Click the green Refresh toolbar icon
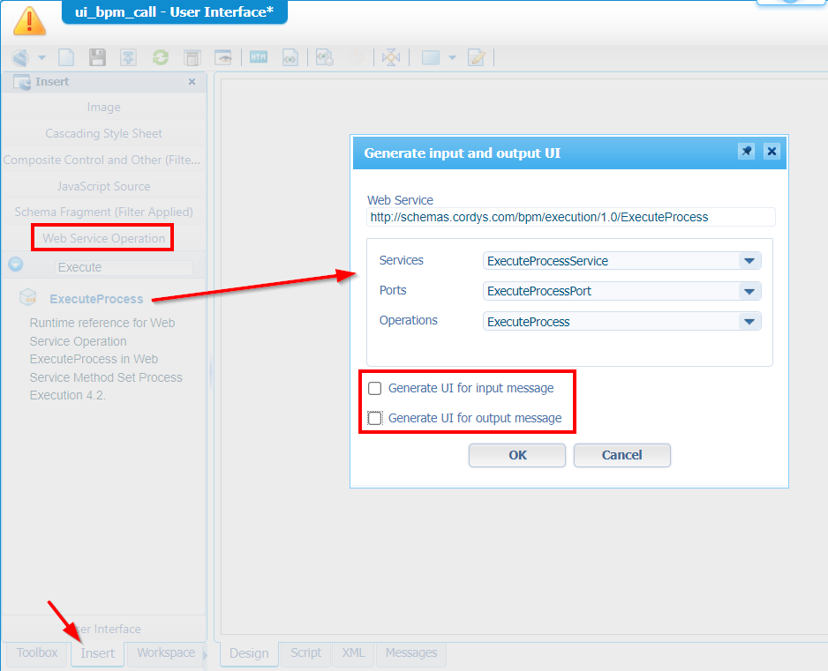 (x=160, y=57)
